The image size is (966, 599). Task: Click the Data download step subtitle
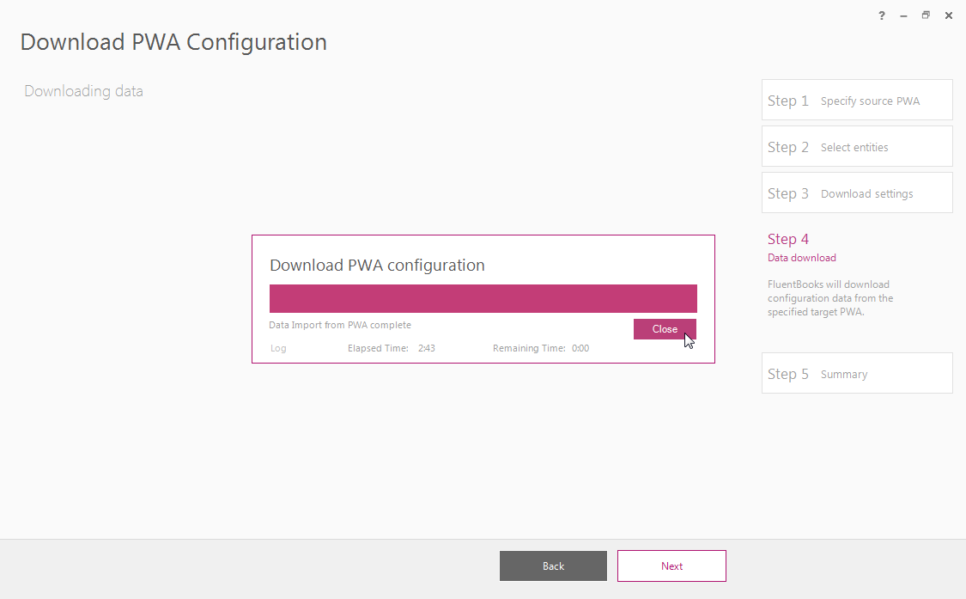[801, 258]
